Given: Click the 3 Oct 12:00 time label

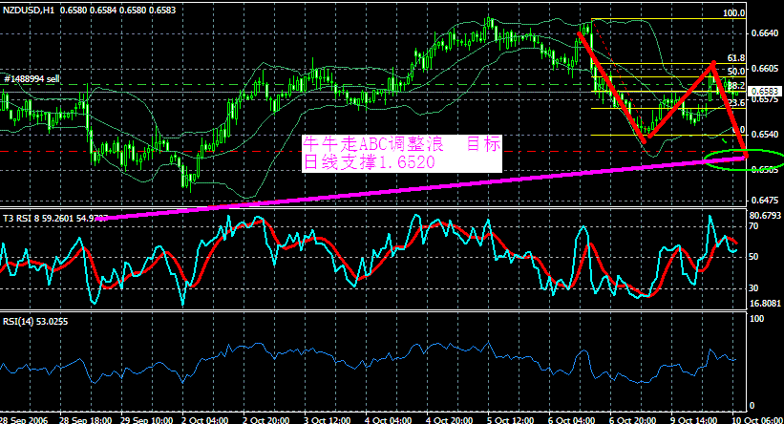Looking at the screenshot, I should (327, 419).
